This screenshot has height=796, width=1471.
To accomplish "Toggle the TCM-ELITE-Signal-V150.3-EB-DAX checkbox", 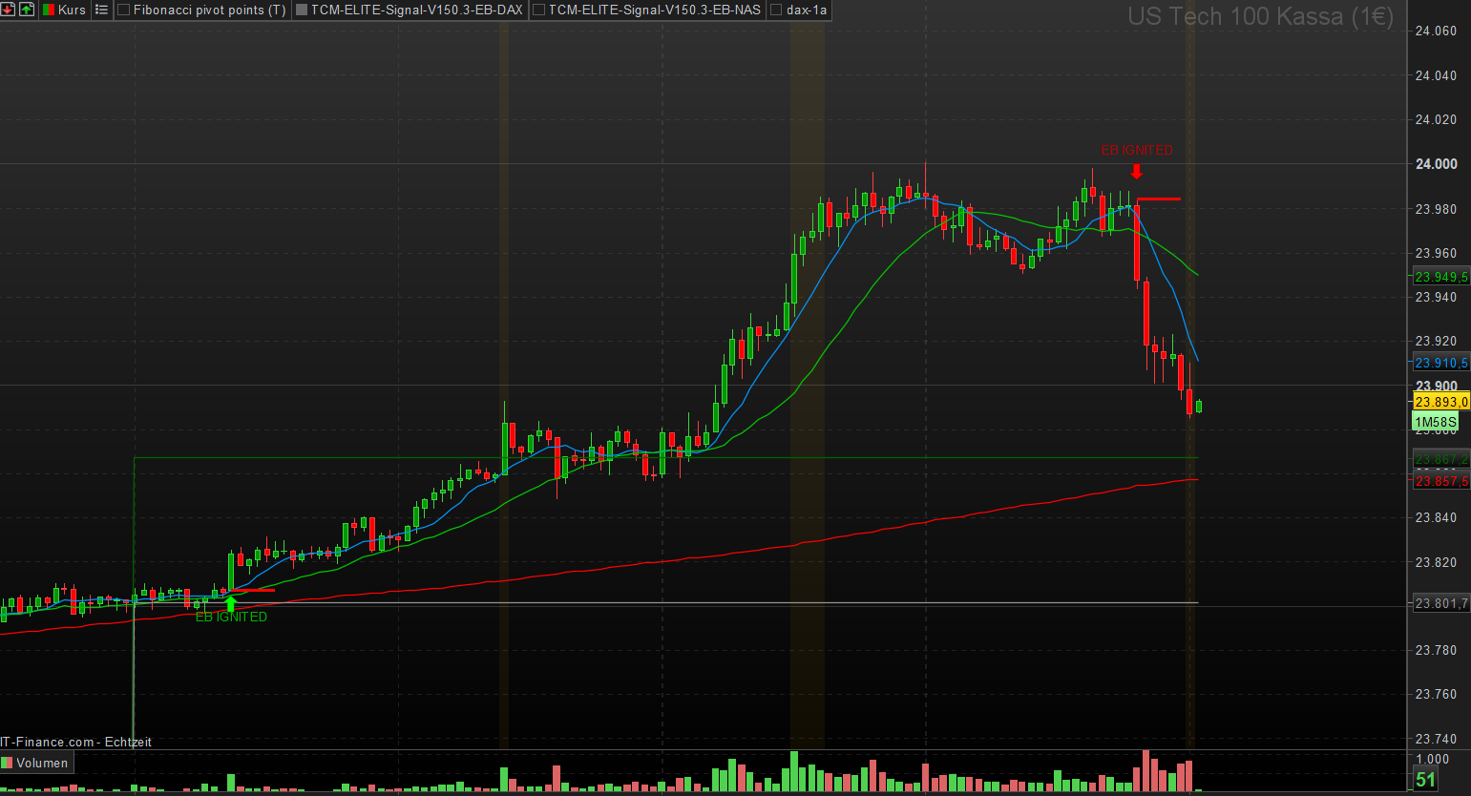I will [302, 10].
